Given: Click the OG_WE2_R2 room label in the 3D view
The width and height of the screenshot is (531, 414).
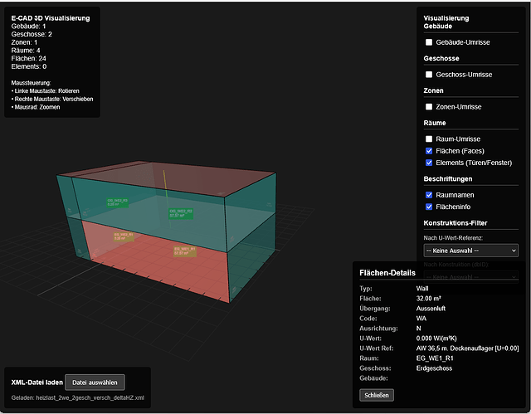Looking at the screenshot, I should 182,213.
